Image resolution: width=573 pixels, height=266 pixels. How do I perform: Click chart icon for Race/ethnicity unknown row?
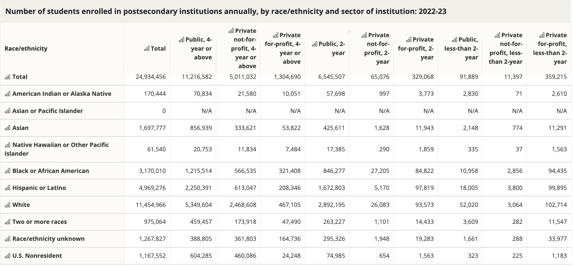(7, 239)
